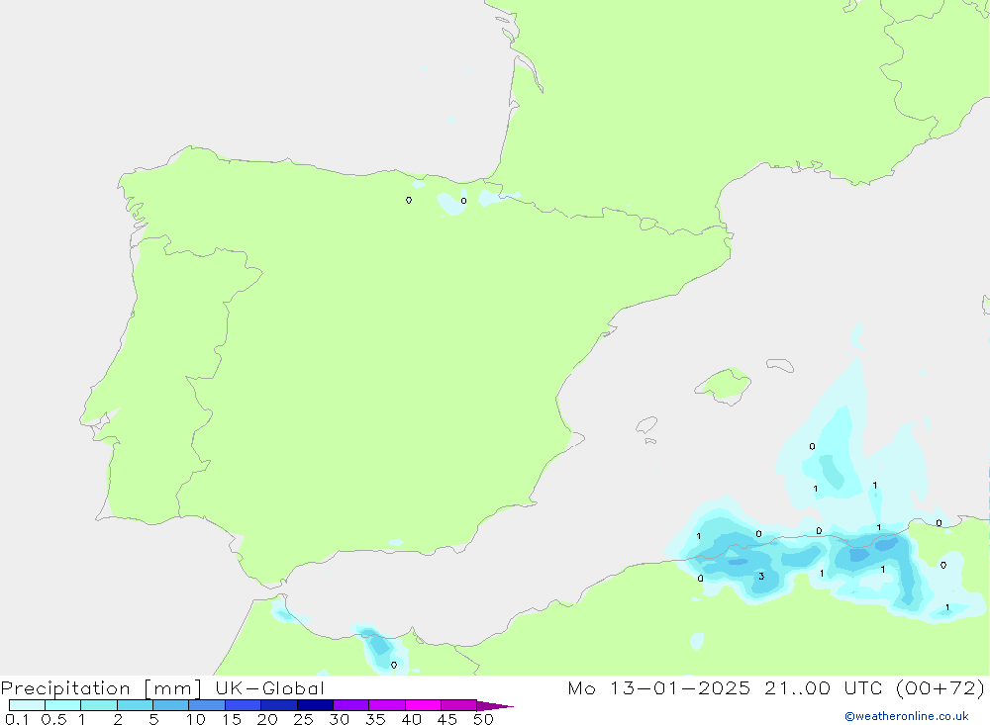
Task: Pick the legend swatch between 35 and 40
Action: [387, 705]
